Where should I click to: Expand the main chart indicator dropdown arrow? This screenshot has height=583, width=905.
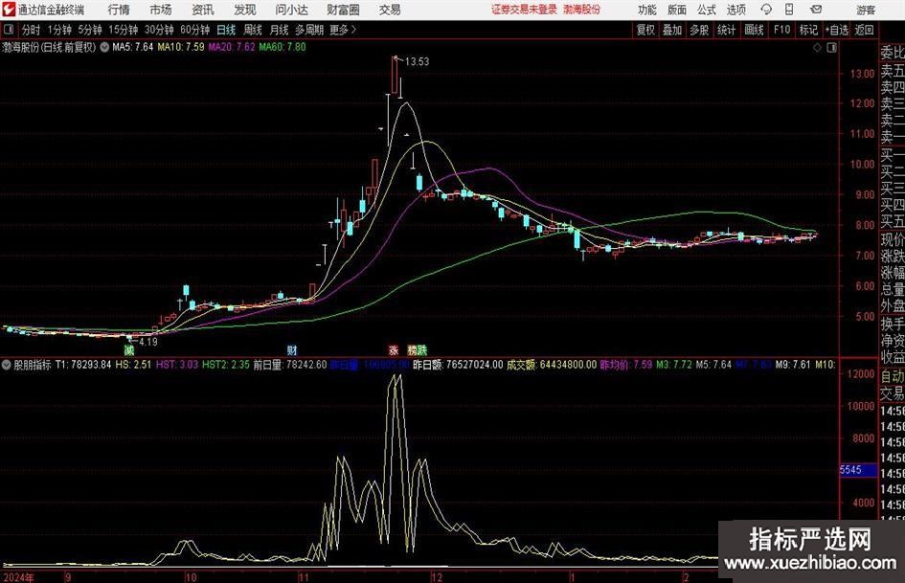pos(104,47)
